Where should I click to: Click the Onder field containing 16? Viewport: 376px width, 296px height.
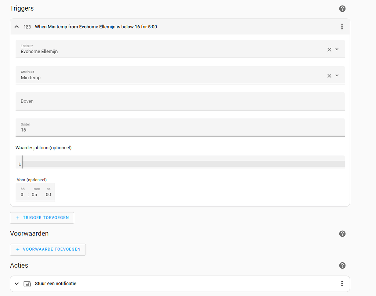point(180,128)
